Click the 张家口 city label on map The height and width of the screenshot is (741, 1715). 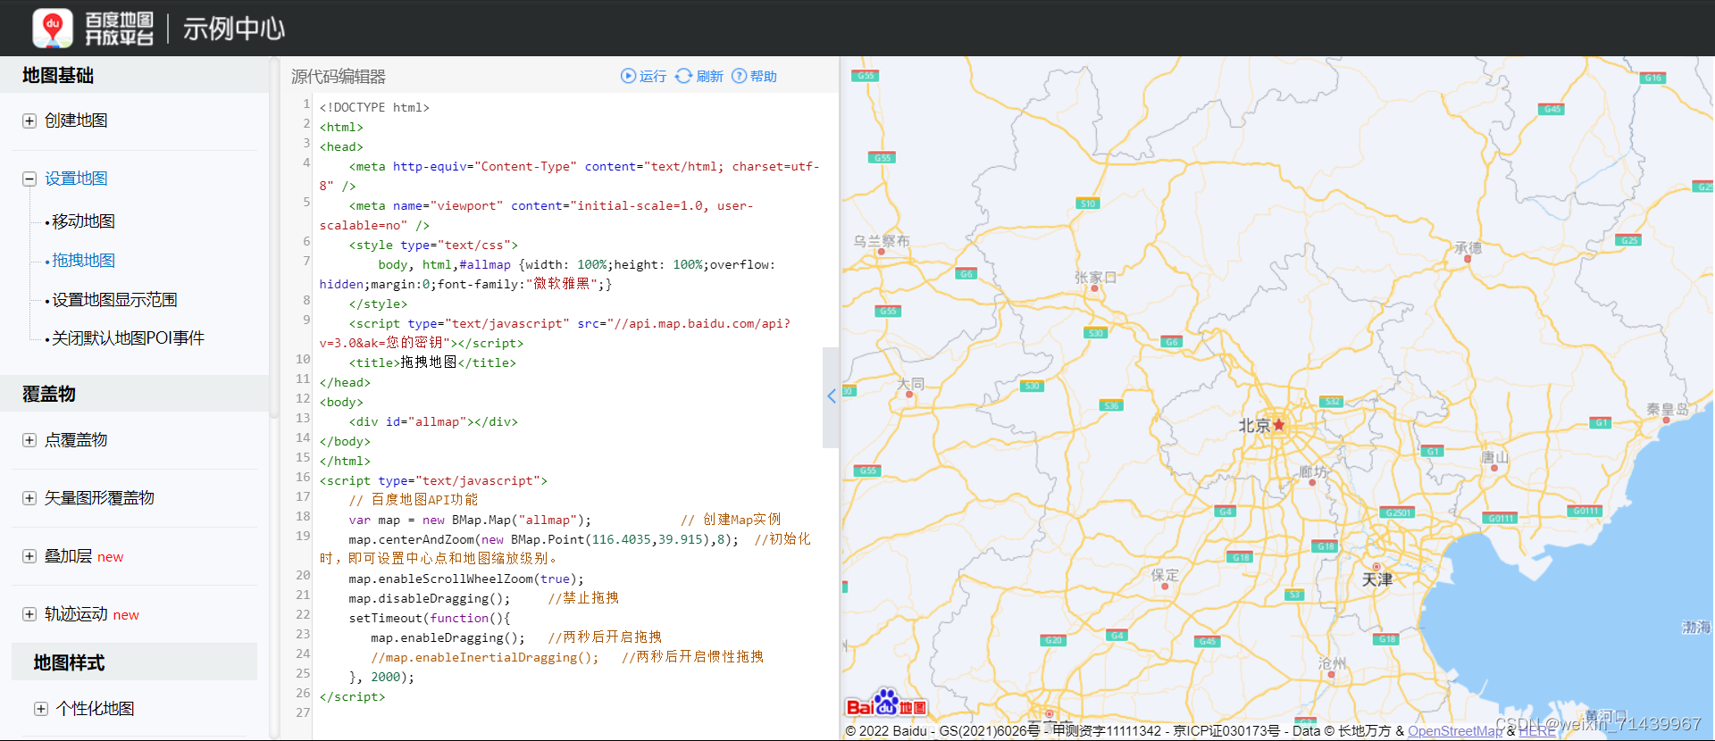point(1095,278)
